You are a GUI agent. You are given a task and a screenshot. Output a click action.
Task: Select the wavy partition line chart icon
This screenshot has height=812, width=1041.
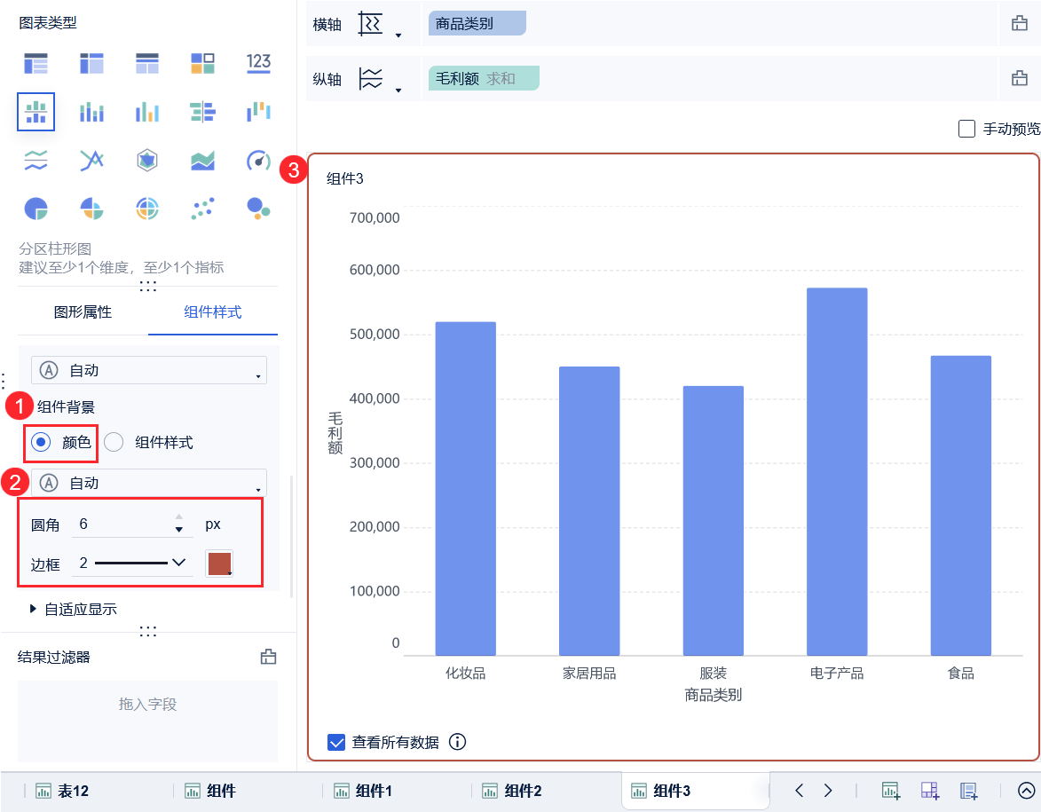pos(35,161)
